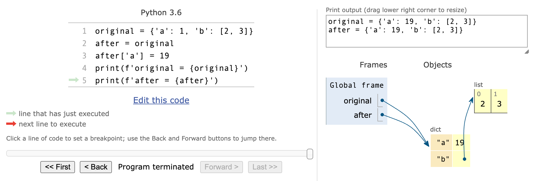The width and height of the screenshot is (535, 181).
Task: Click the pointer dot next to after
Action: click(382, 115)
